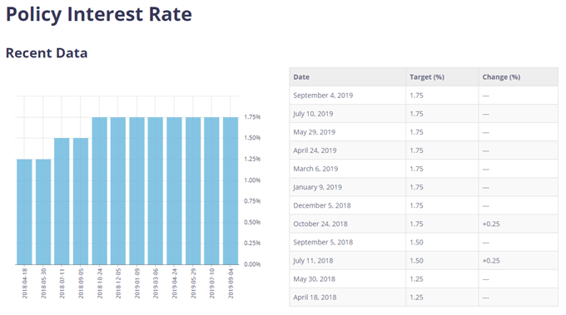The width and height of the screenshot is (566, 315).
Task: Click the +0.25 change for October 24, 2018
Action: point(491,224)
